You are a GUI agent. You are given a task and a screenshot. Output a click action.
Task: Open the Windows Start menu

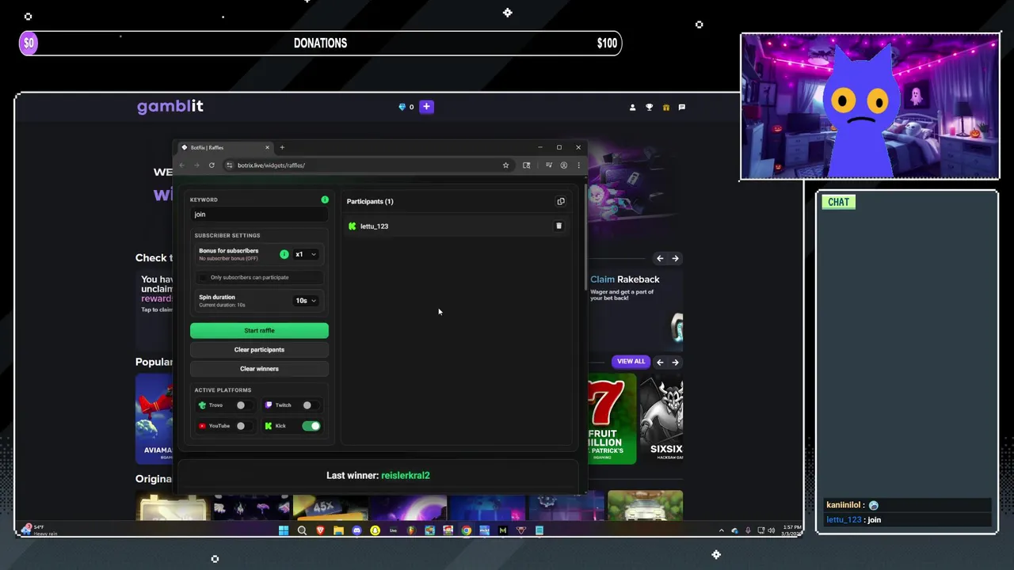284,530
